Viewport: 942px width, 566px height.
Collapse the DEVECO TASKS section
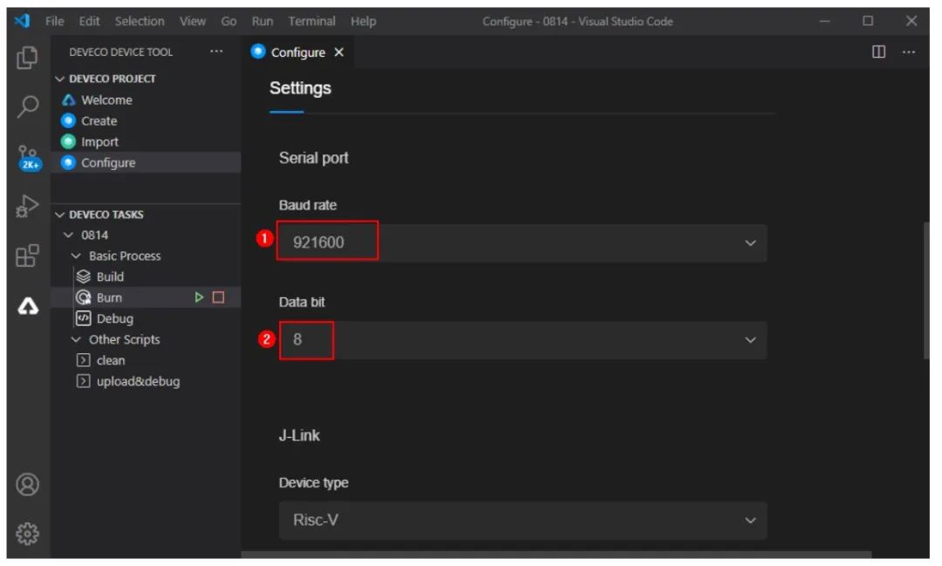[59, 215]
